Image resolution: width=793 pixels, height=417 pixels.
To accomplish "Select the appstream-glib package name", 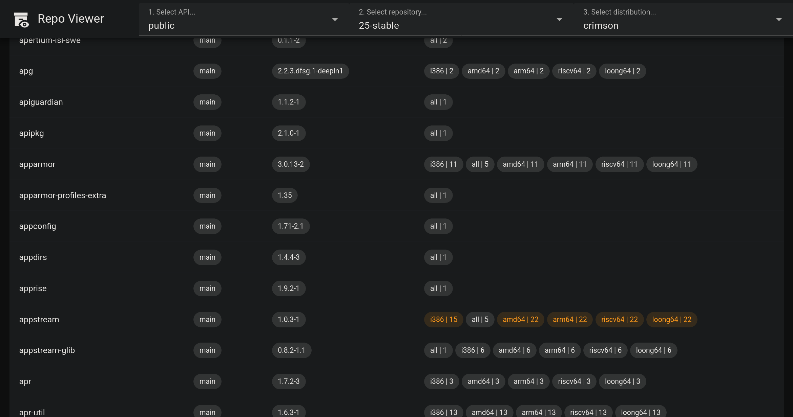I will pos(47,350).
